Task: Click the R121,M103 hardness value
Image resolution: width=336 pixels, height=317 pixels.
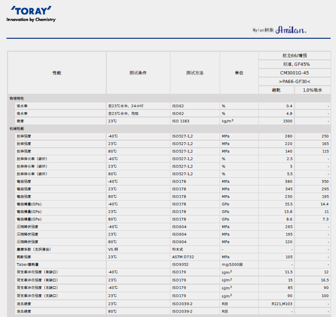Action: coord(282,304)
